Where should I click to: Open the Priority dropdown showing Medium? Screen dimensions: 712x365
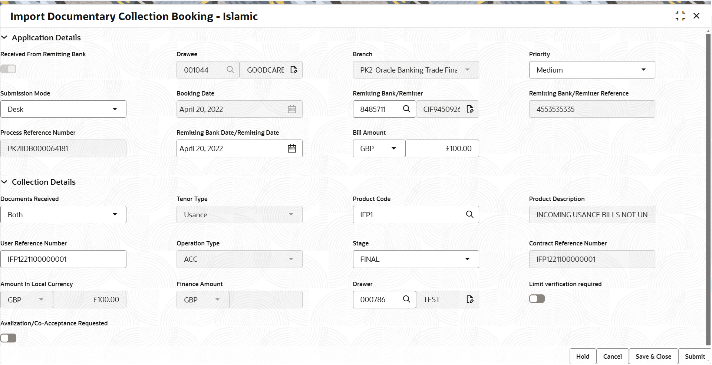click(x=592, y=70)
